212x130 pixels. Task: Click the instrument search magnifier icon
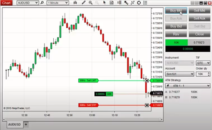(x=42, y=3)
